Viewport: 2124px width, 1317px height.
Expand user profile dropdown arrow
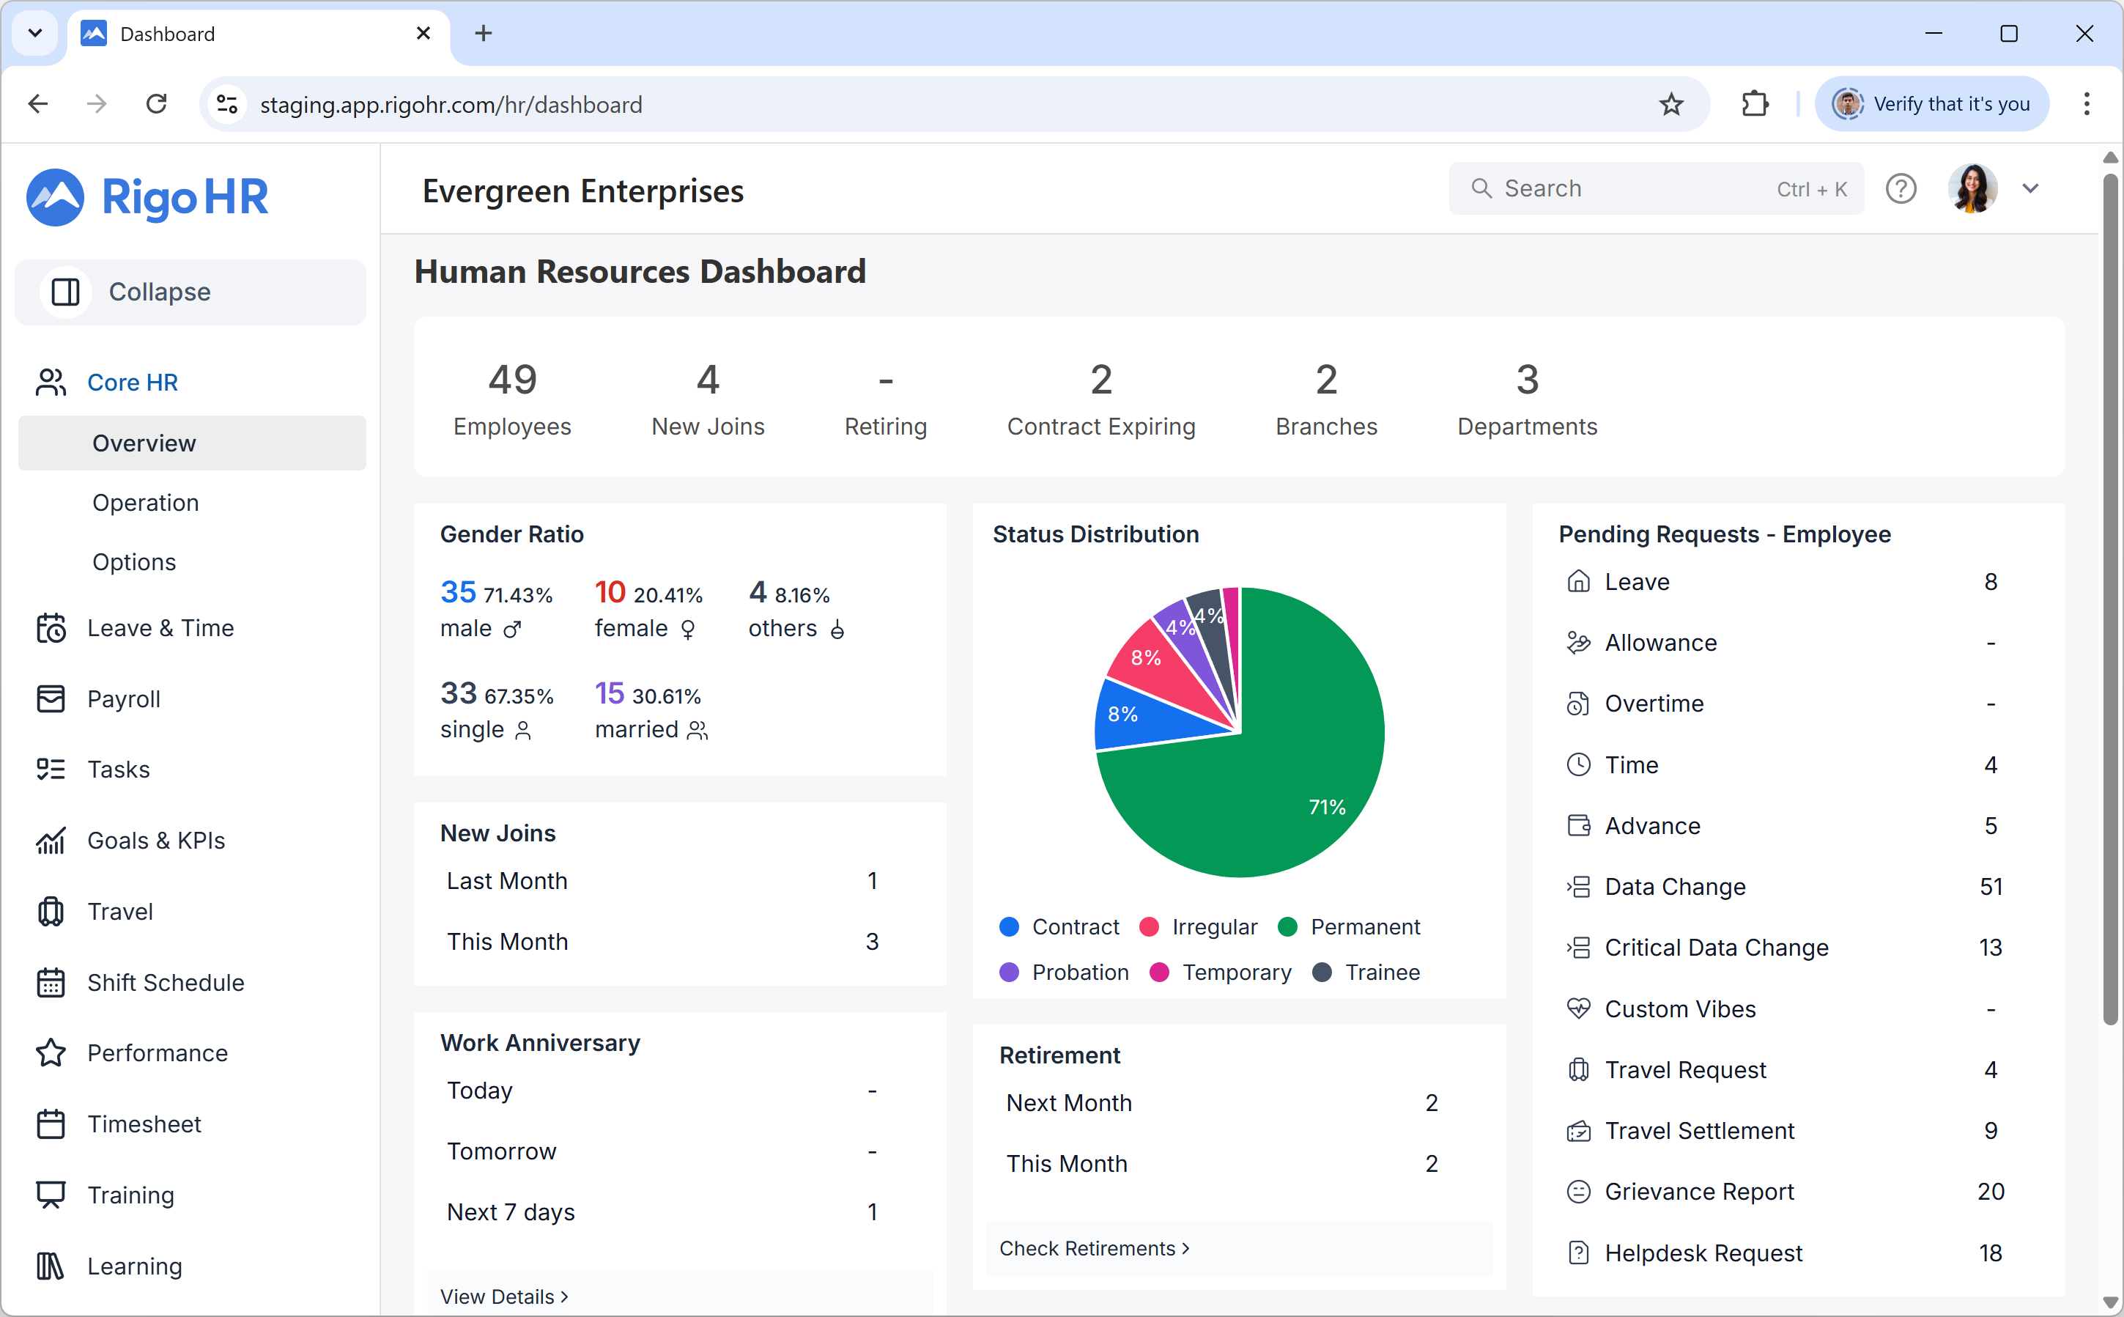tap(2030, 189)
